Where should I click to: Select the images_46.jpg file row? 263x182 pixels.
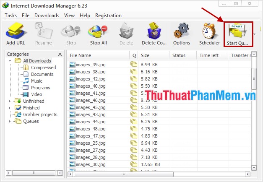(x=159, y=100)
